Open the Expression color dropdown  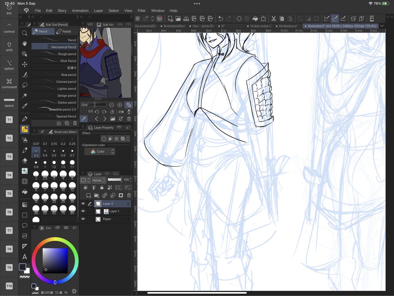coord(100,152)
